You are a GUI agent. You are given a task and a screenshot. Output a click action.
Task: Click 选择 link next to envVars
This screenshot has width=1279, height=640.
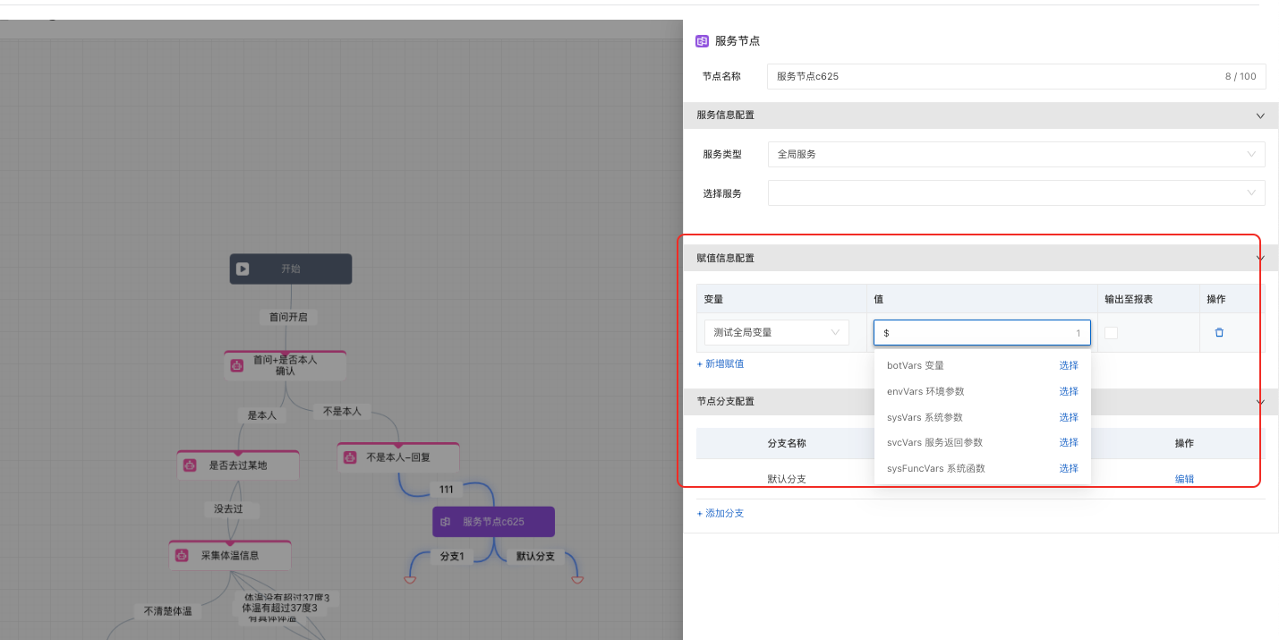coord(1069,391)
